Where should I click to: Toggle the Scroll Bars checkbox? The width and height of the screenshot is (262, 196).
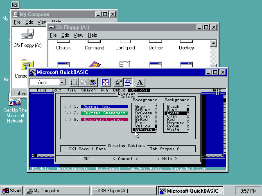(72, 149)
